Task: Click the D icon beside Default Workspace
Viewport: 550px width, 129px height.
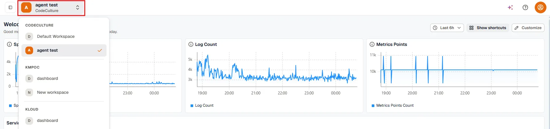Action: tap(29, 37)
